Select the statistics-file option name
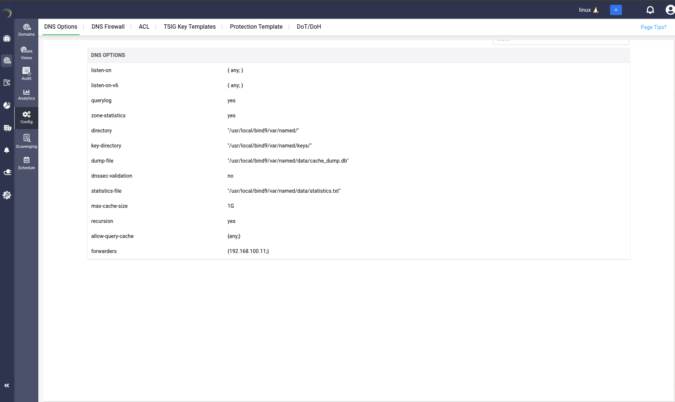The width and height of the screenshot is (675, 402). (x=106, y=191)
